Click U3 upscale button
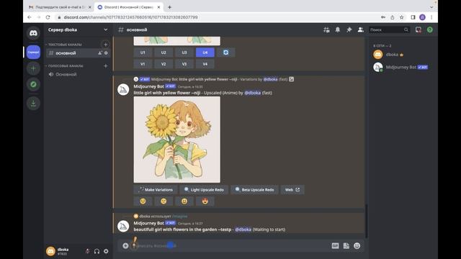 pyautogui.click(x=184, y=53)
